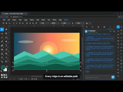123x92 pixels.
Task: Reload the browser page
Action: pyautogui.click(x=7, y=17)
